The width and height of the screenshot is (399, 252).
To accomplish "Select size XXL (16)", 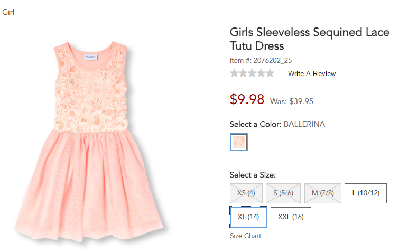I will [x=291, y=217].
